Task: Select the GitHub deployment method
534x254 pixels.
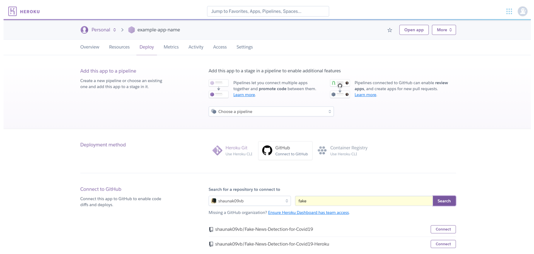Action: tap(285, 151)
